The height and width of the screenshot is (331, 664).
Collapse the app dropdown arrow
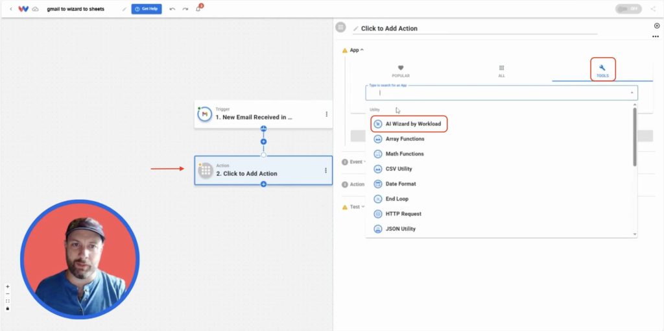(632, 93)
